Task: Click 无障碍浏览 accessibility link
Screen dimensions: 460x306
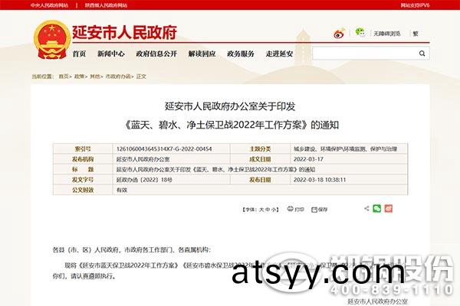Action: coord(387,34)
